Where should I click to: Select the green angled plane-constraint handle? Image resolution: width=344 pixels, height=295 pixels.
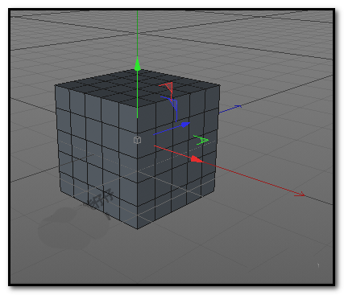(201, 140)
